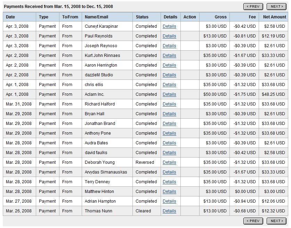The image size is (291, 228).
Task: Open Details for Paul Reynolds payment
Action: click(169, 36)
